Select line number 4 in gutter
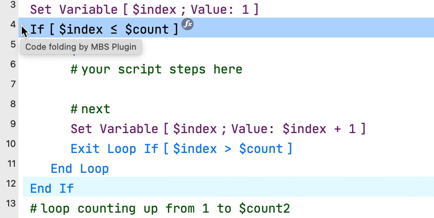Image resolution: width=434 pixels, height=218 pixels. (13, 24)
